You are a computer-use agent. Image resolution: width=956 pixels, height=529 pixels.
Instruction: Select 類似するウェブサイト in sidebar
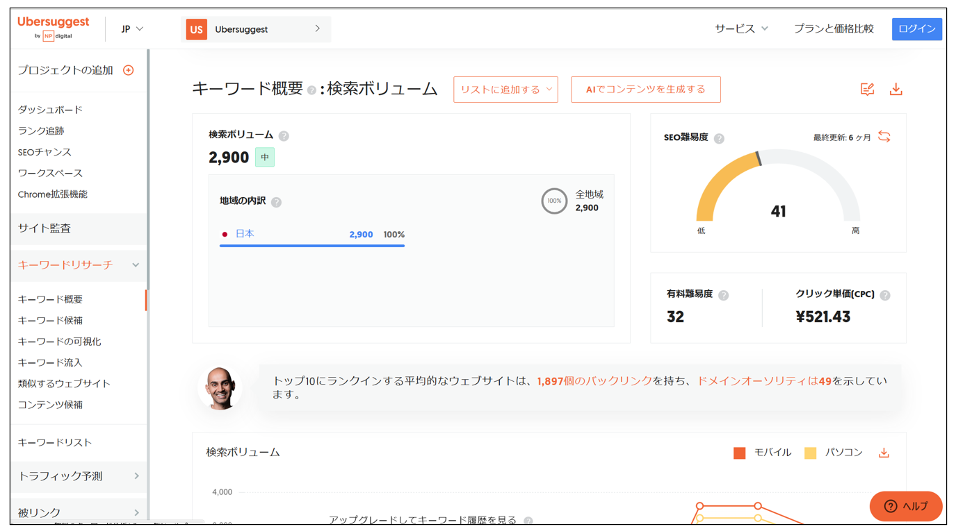pos(64,383)
